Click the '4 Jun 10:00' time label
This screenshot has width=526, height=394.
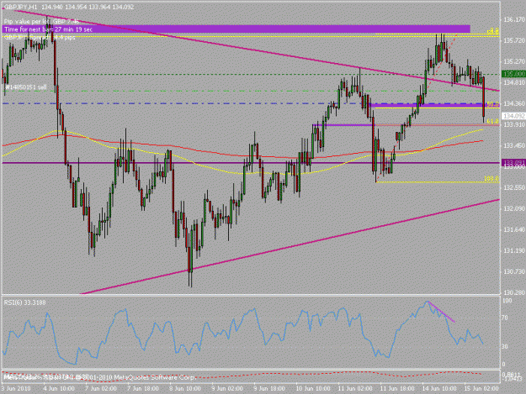pos(59,389)
